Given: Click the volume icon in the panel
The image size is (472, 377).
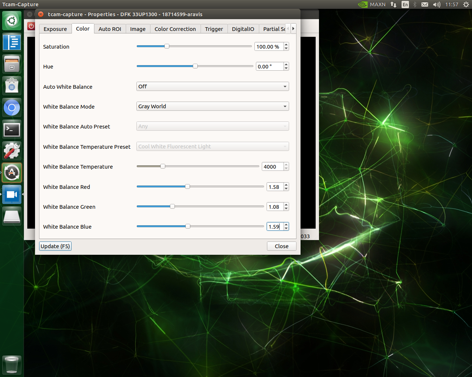Looking at the screenshot, I should point(437,4).
